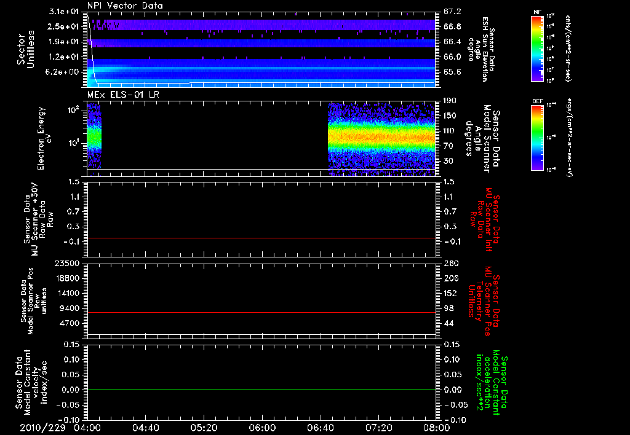Click the green zero line in the velocity panel
This screenshot has height=435, width=630.
[261, 390]
